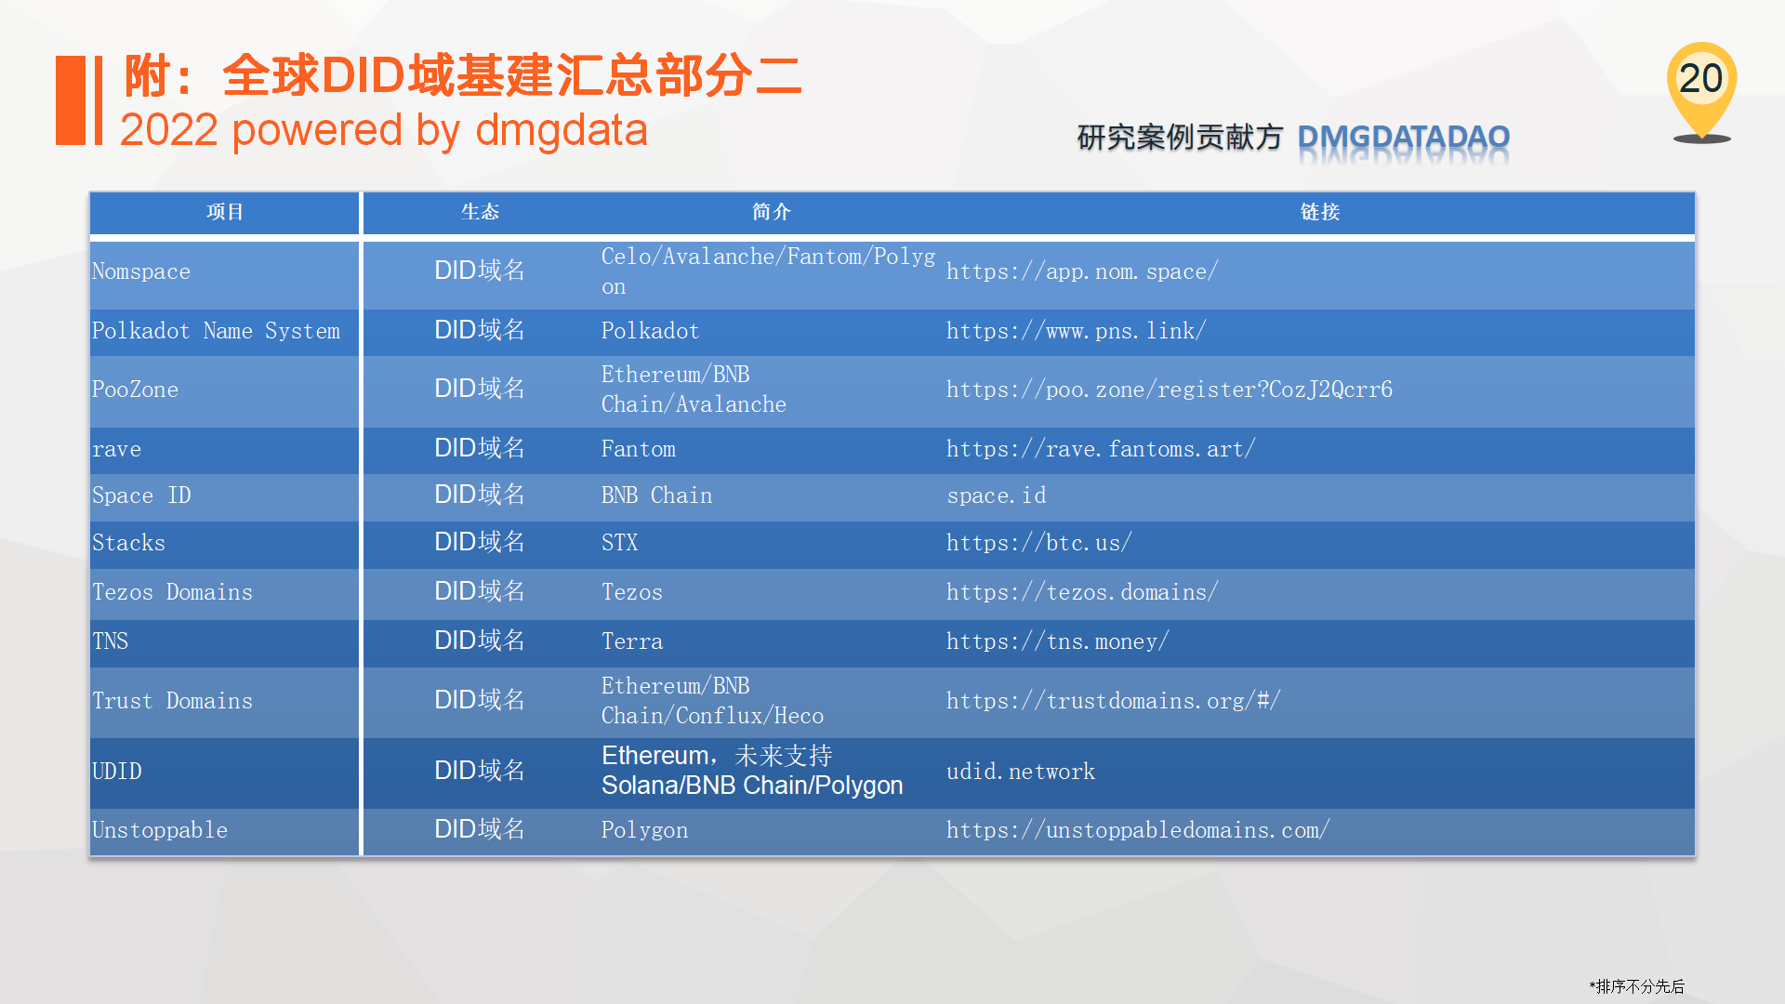Open the https://www.pns.link/ link
The image size is (1785, 1004).
pos(1077,331)
